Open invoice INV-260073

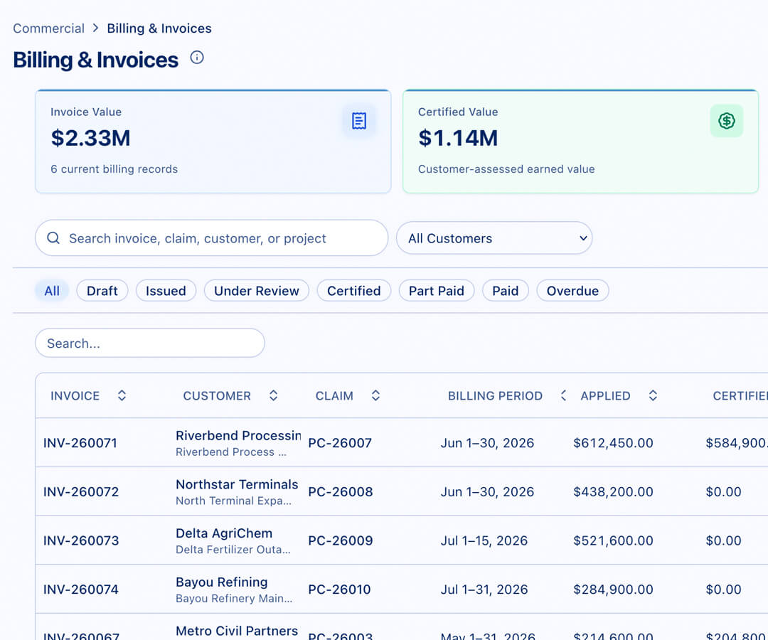(81, 540)
